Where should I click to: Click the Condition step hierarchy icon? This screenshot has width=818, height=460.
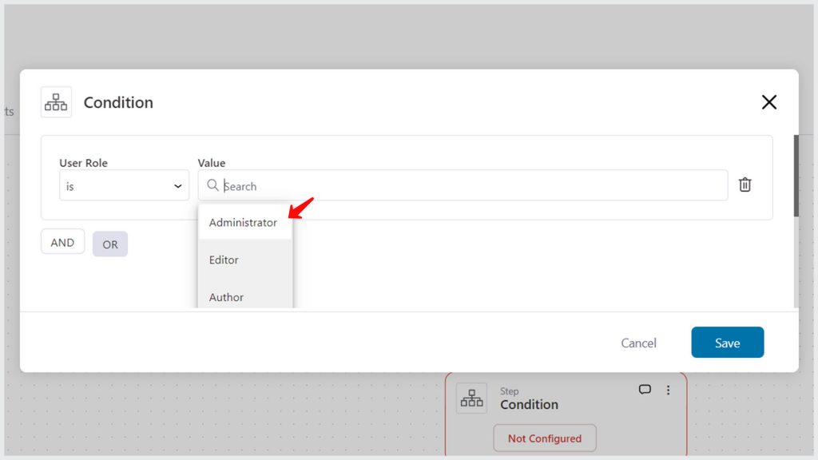pyautogui.click(x=471, y=398)
